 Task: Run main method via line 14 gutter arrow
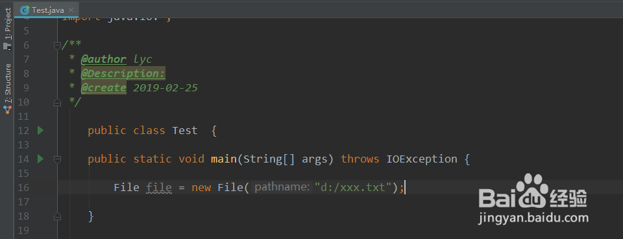[40, 159]
